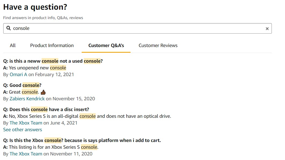The height and width of the screenshot is (160, 285).
Task: Focus the search field containing "console"
Action: 134,28
